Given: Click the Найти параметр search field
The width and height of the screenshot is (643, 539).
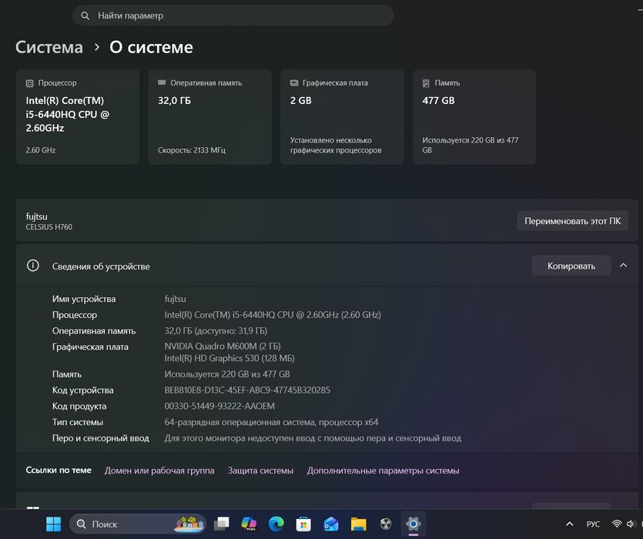Looking at the screenshot, I should click(x=233, y=15).
